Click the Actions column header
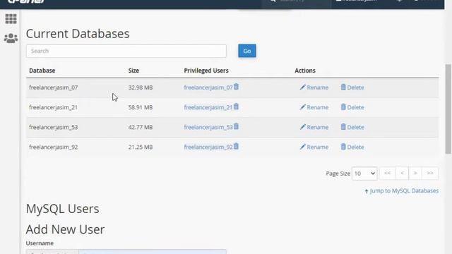The image size is (452, 254). 305,71
